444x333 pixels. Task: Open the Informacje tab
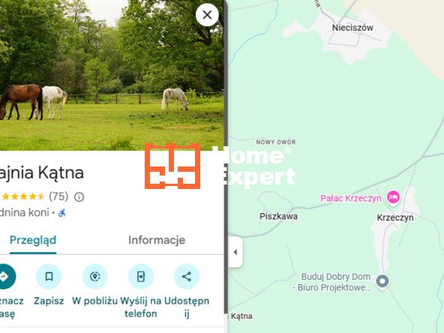pyautogui.click(x=157, y=240)
